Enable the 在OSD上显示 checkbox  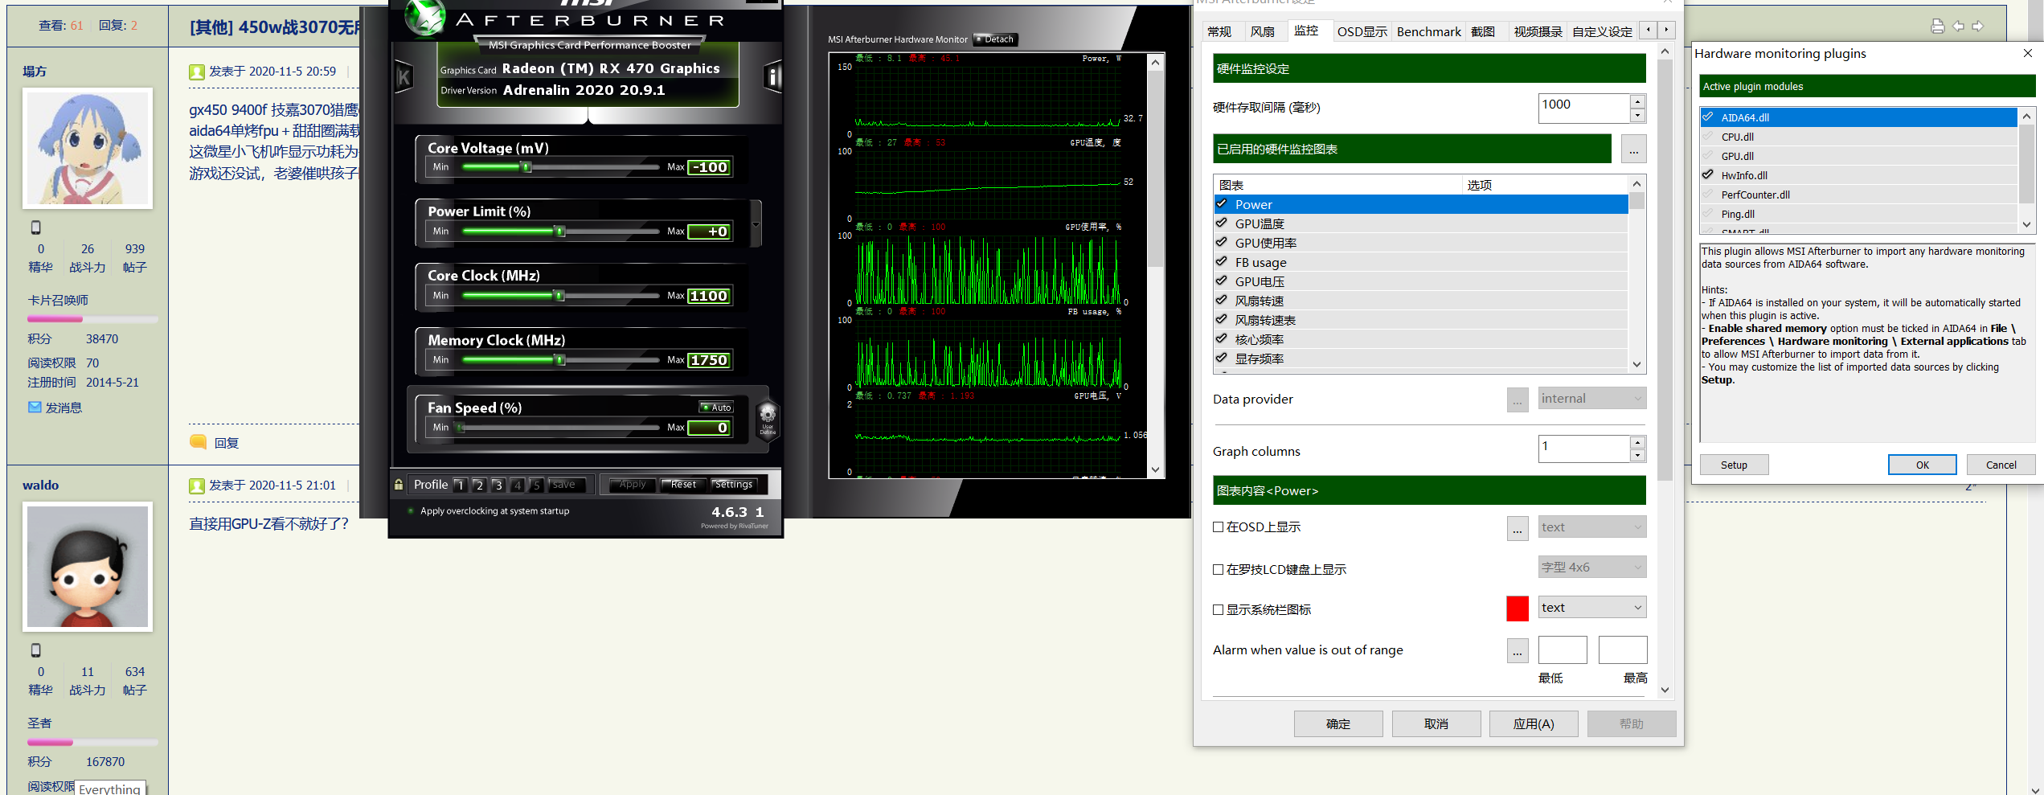(x=1219, y=527)
